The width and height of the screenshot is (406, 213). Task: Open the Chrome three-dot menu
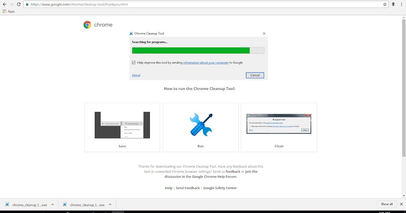click(x=402, y=4)
